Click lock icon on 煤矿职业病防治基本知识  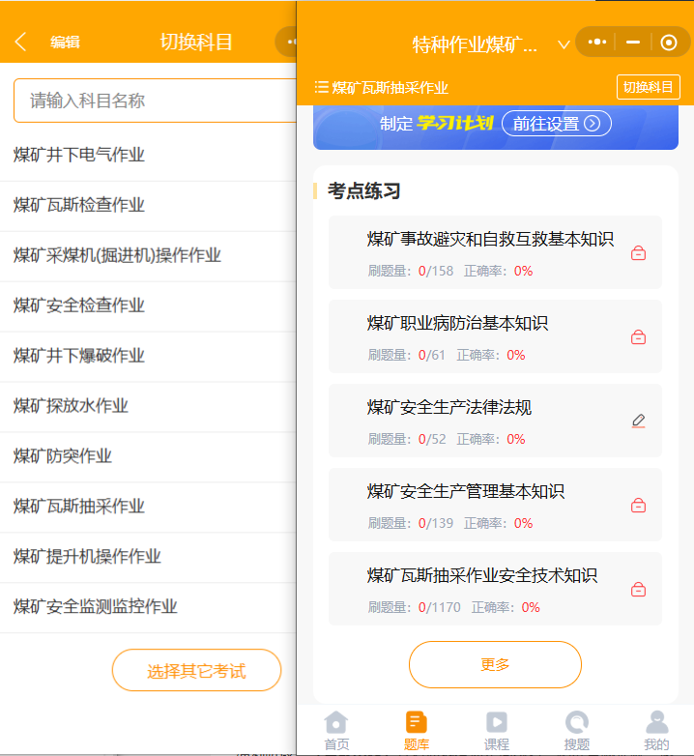click(x=638, y=336)
